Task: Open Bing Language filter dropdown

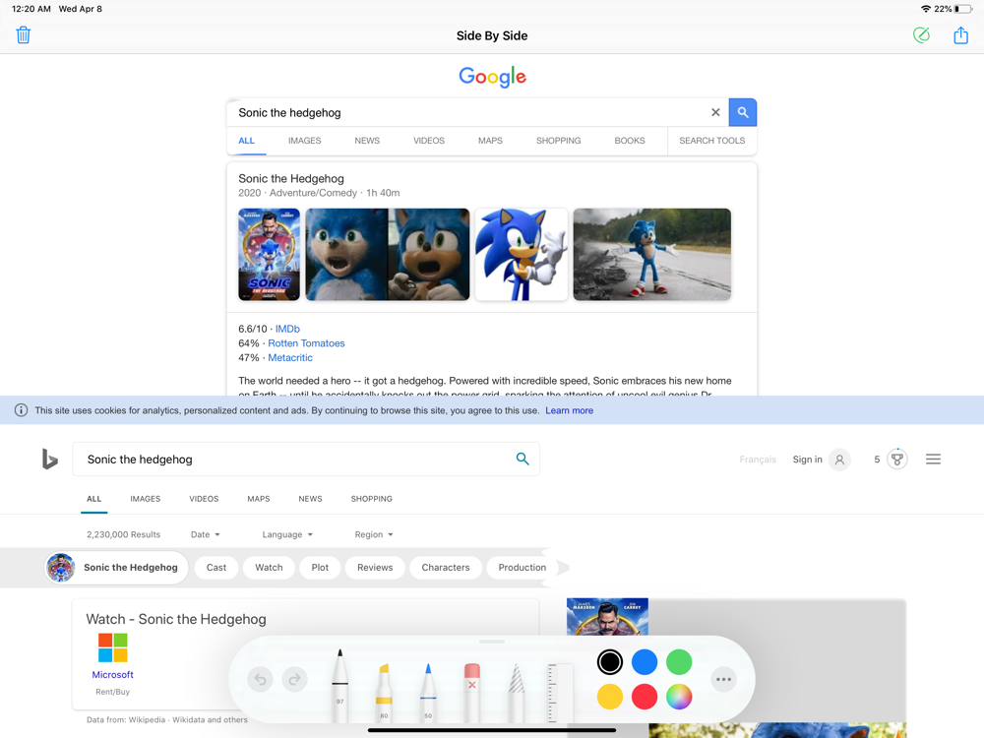Action: coord(287,534)
